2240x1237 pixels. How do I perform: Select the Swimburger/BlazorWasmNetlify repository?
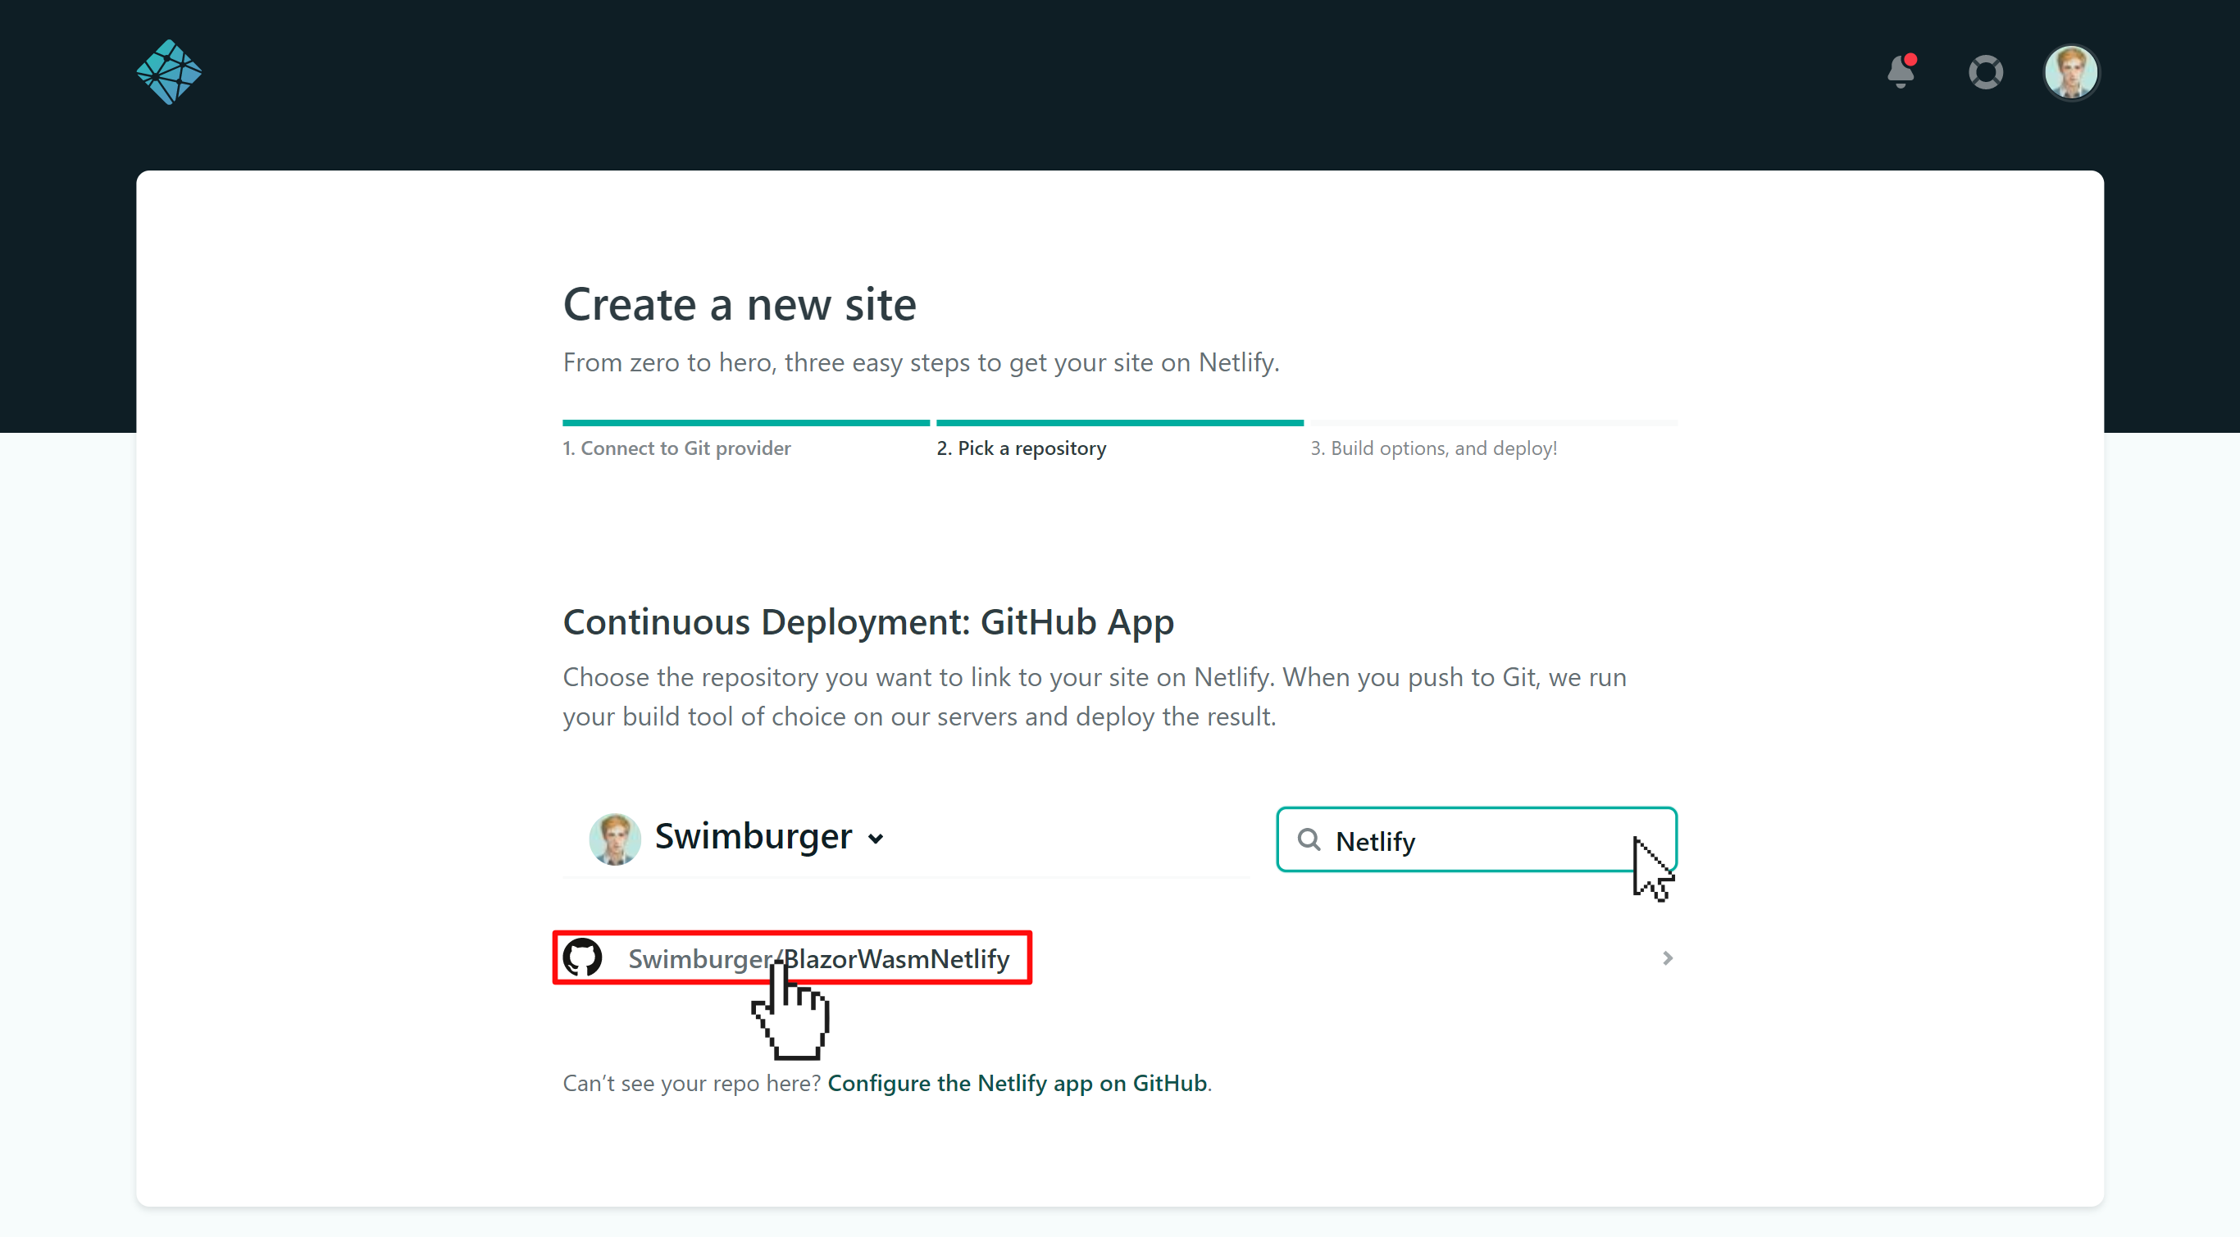(x=1120, y=958)
